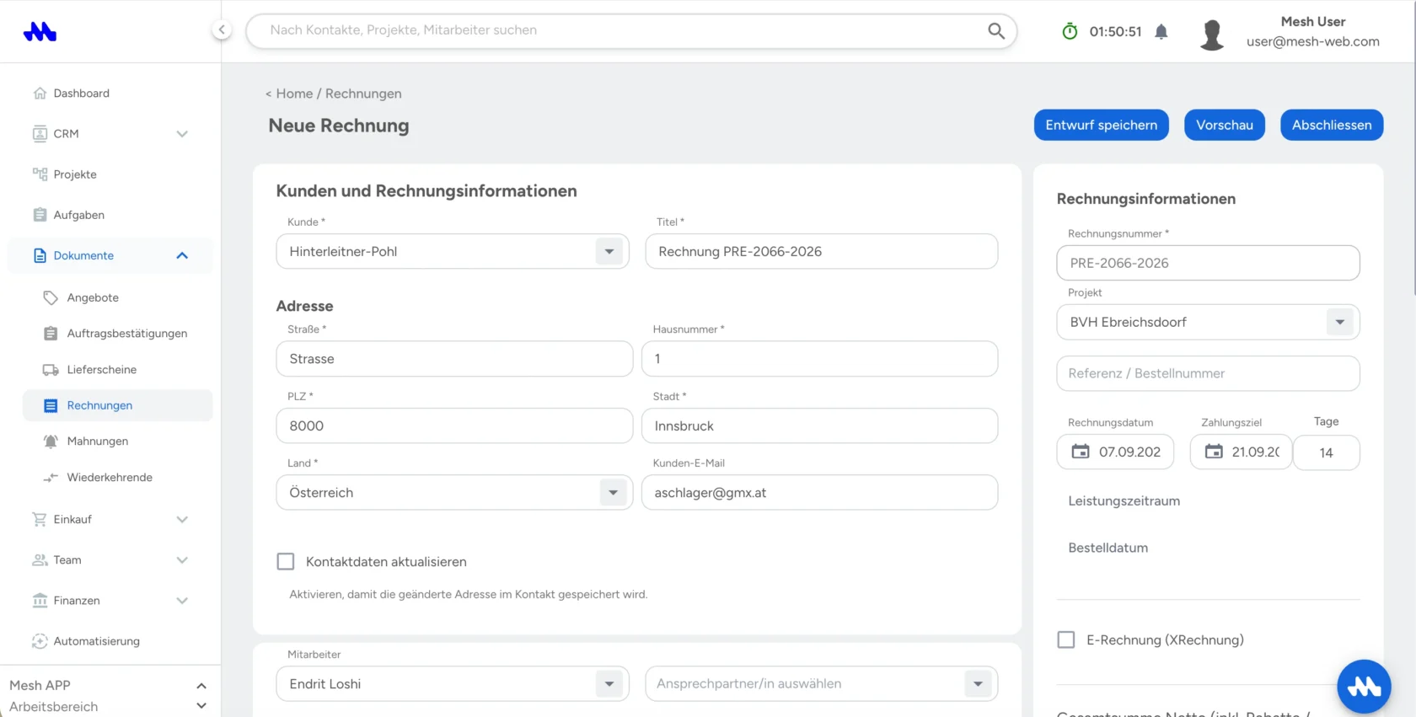The height and width of the screenshot is (717, 1416).
Task: Click the search magnifier icon
Action: click(996, 31)
